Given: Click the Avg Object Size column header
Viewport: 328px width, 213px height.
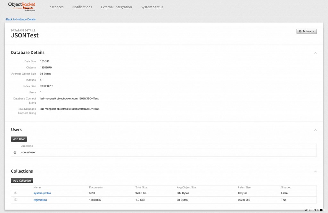Looking at the screenshot, I should (x=186, y=187).
